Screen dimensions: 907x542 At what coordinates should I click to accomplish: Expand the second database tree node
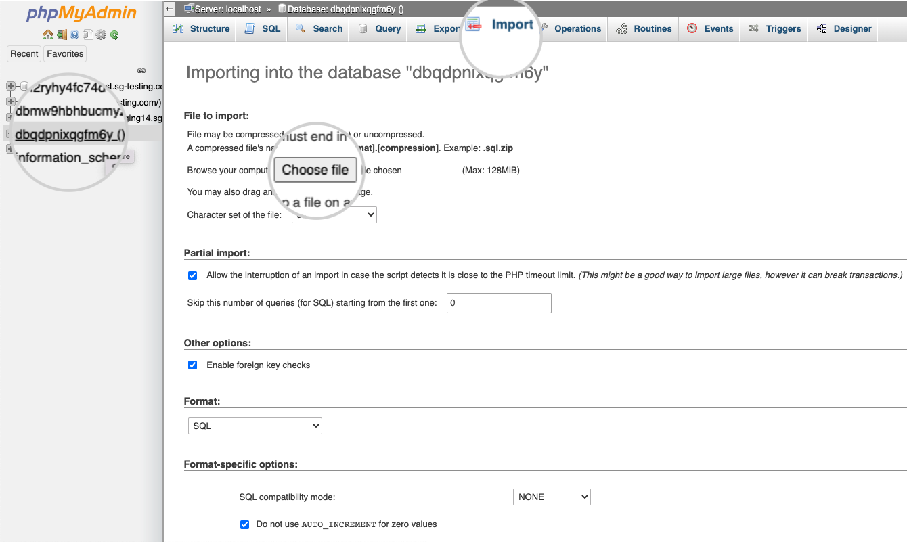tap(10, 101)
